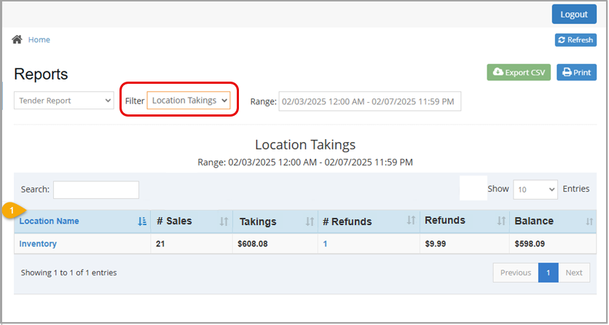Click the Home house icon
609x325 pixels.
pyautogui.click(x=17, y=39)
